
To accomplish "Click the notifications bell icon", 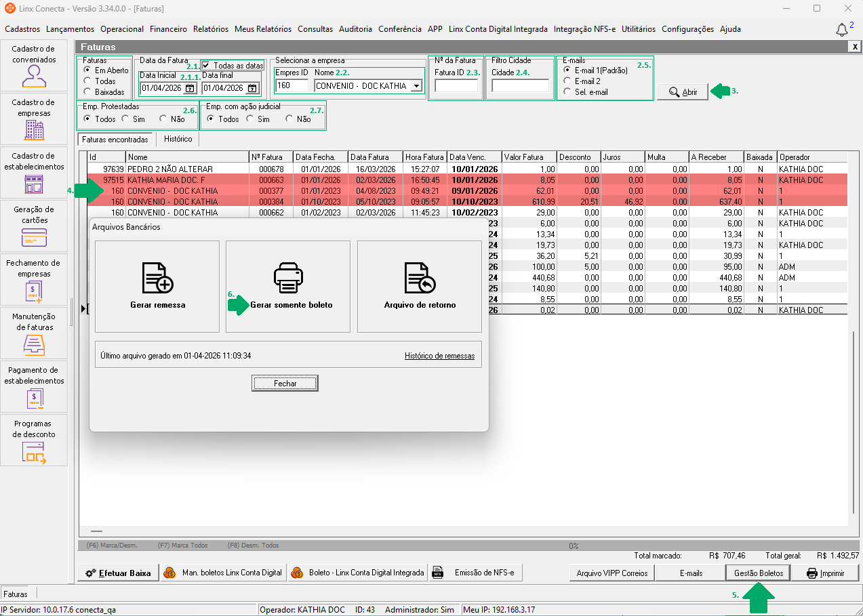I will (842, 30).
